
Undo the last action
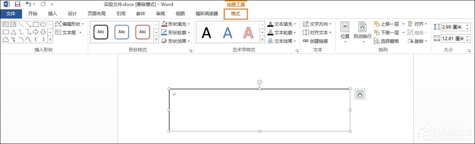(28, 4)
